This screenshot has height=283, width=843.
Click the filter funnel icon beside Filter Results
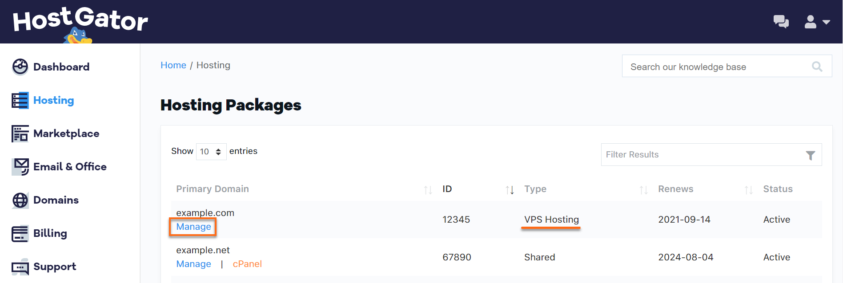pyautogui.click(x=810, y=154)
